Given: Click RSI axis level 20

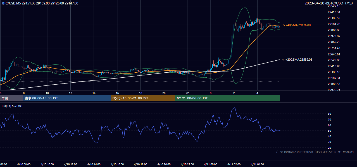Looking at the screenshot, I should (330, 148).
